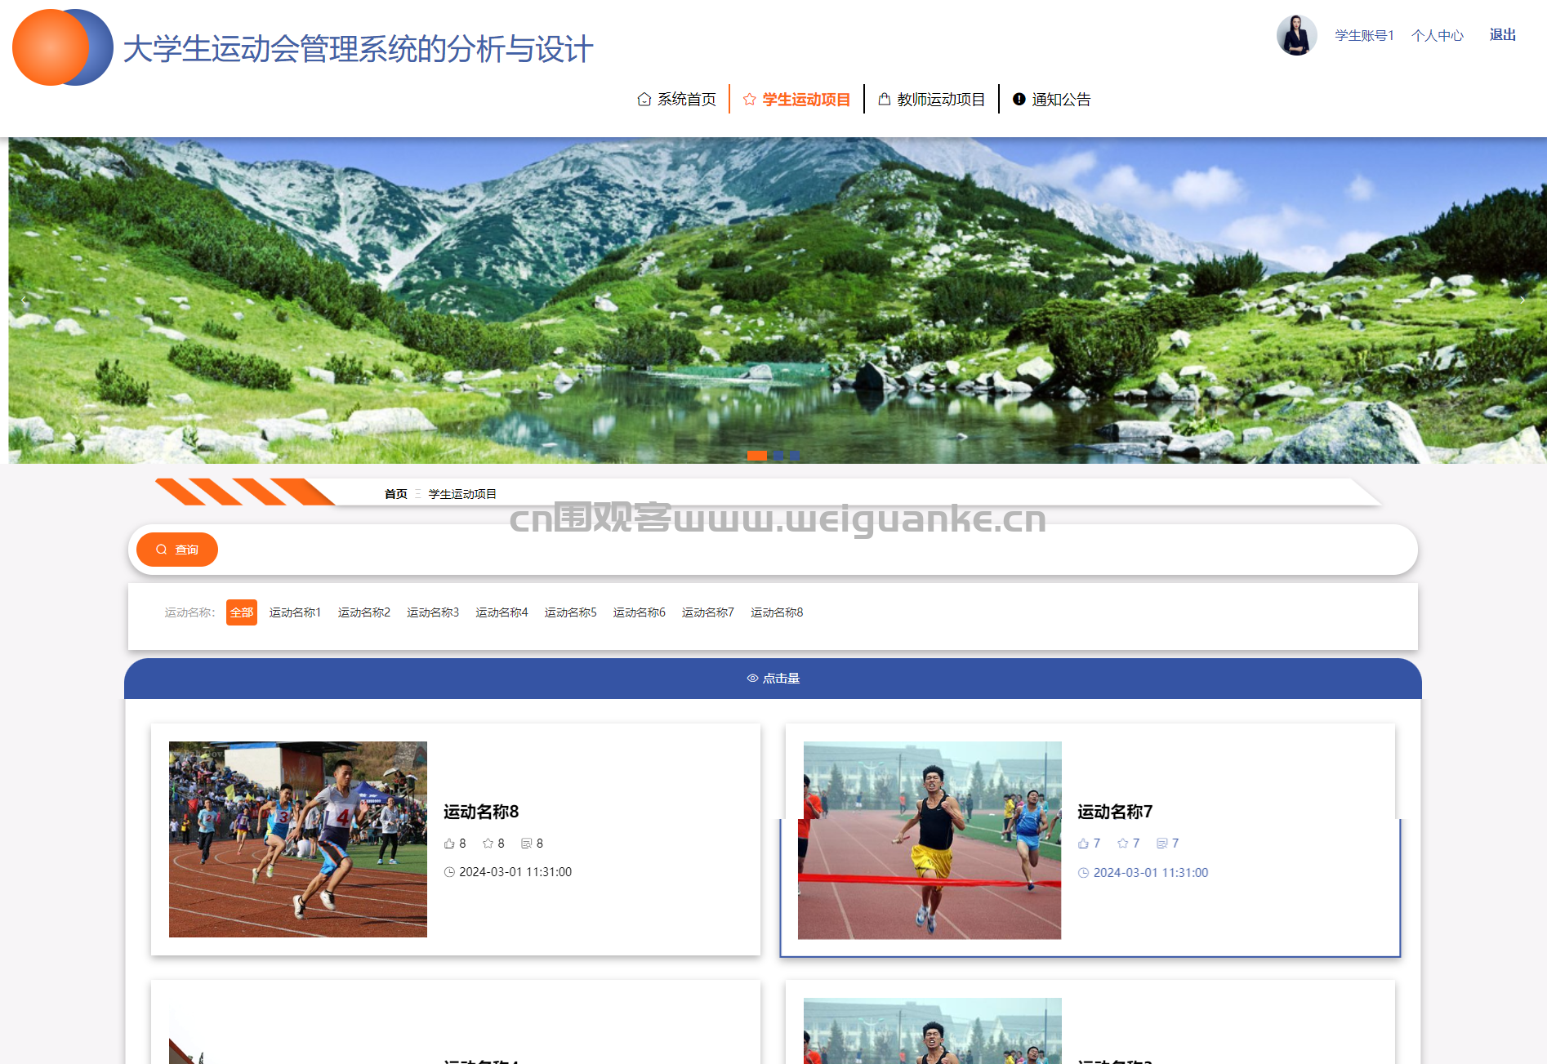The width and height of the screenshot is (1547, 1064).
Task: Open 学生运动项目 navigation item
Action: point(796,100)
